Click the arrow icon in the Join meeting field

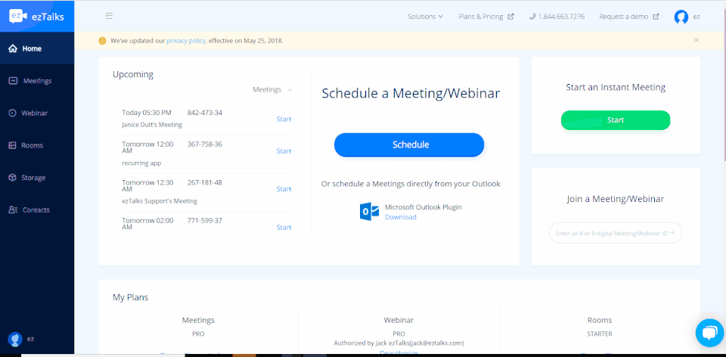[x=672, y=233]
